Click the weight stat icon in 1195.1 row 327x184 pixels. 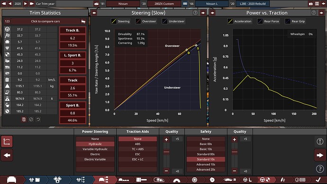pyautogui.click(x=7, y=86)
